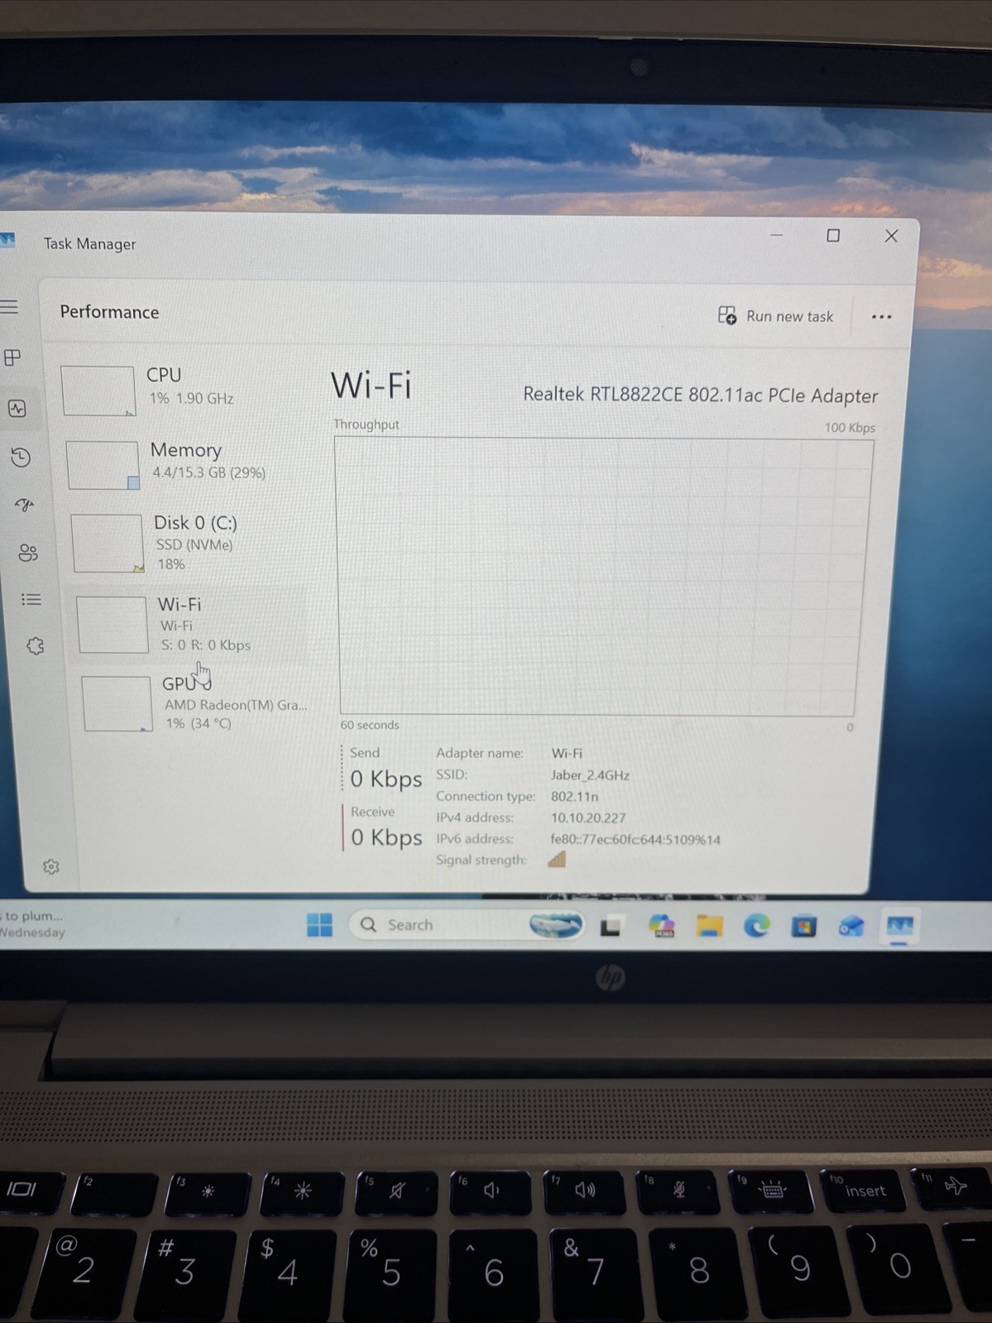
Task: Click the Send 0 Kbps value
Action: click(x=386, y=779)
